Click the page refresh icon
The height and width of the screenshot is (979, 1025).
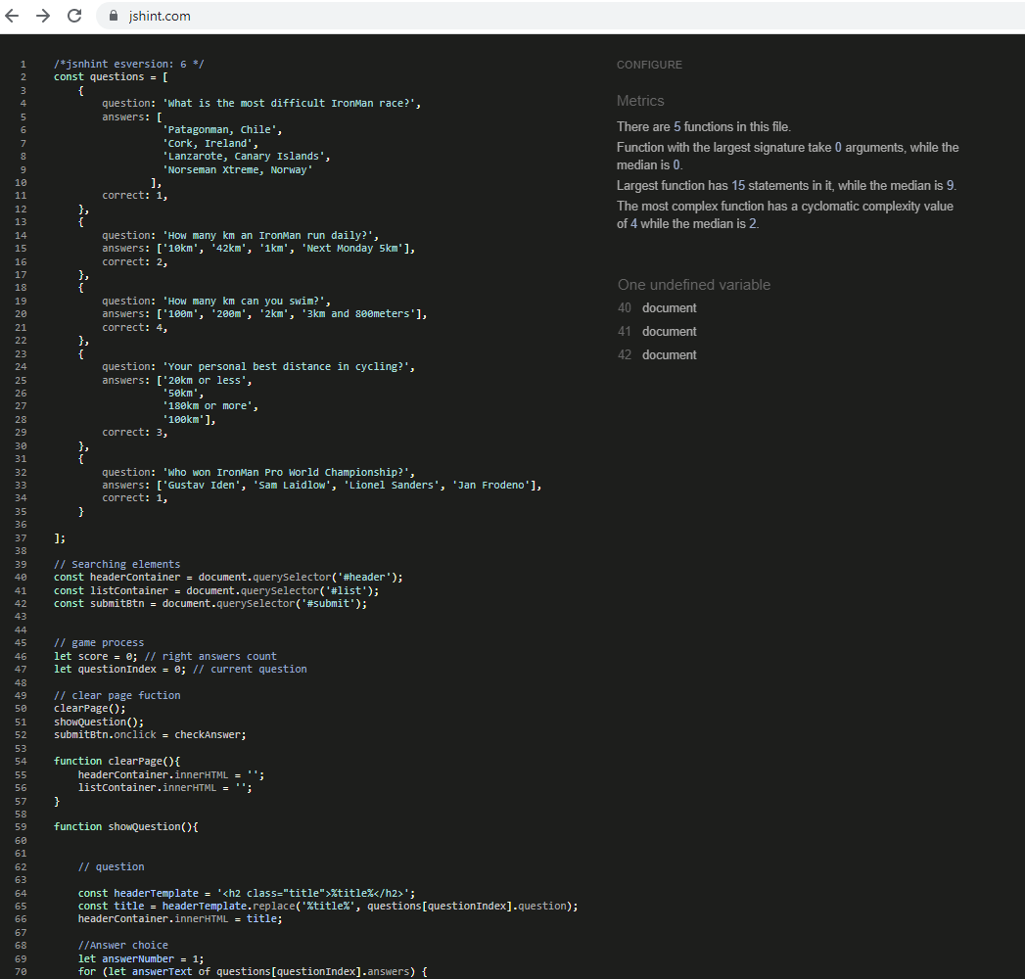point(74,16)
